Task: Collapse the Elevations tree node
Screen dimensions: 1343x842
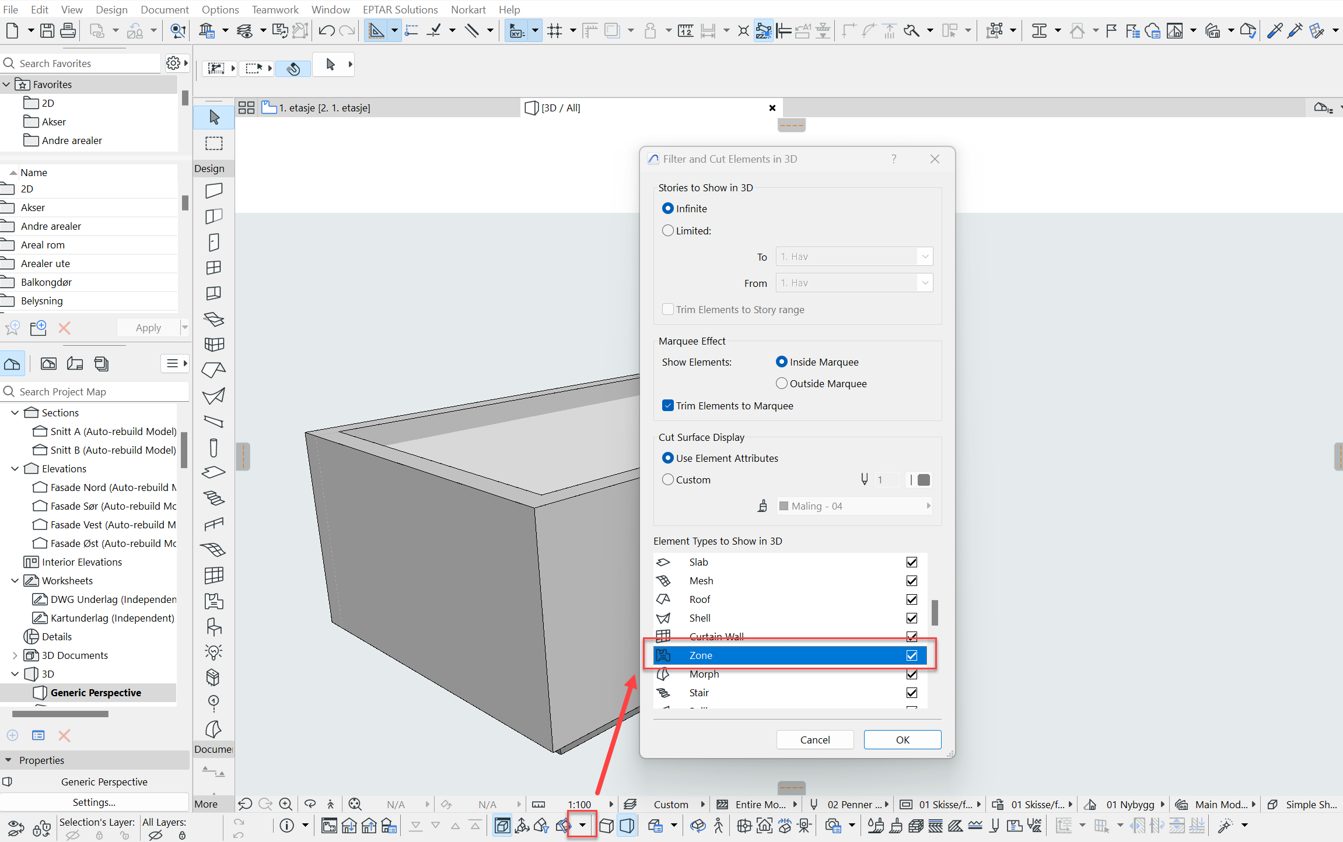Action: (x=15, y=469)
